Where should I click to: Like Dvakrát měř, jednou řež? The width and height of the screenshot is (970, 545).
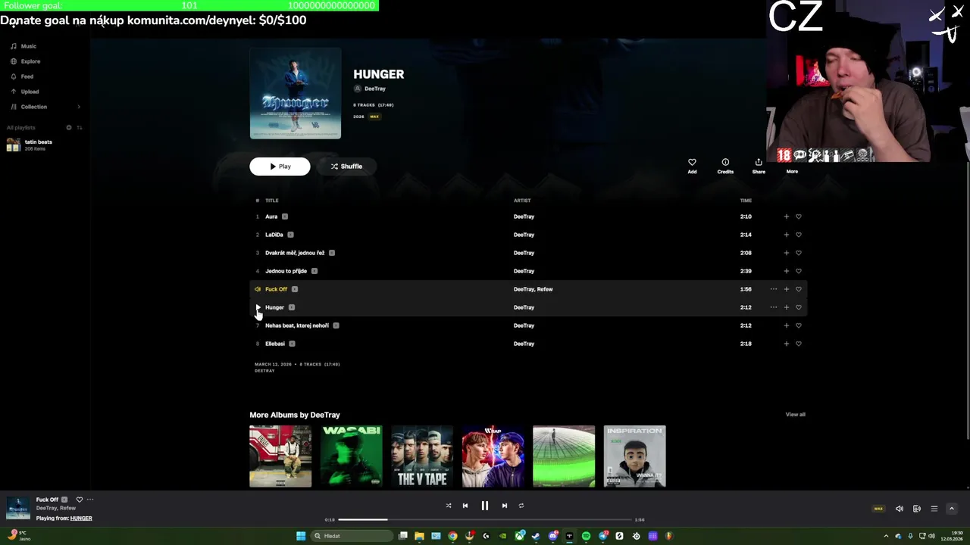point(799,253)
